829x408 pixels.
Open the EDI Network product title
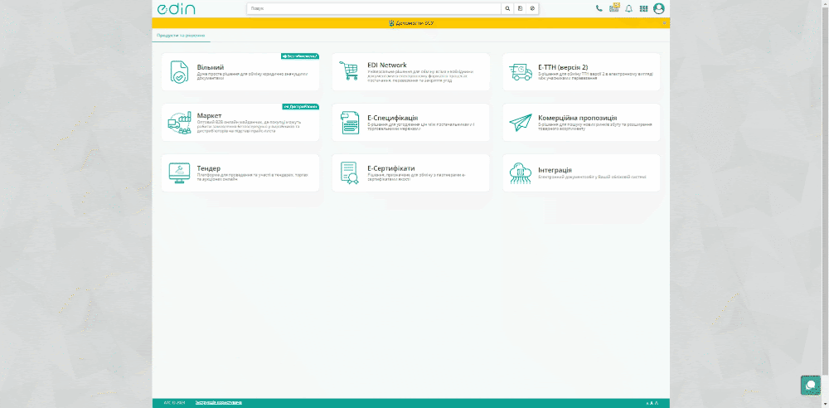pos(387,65)
